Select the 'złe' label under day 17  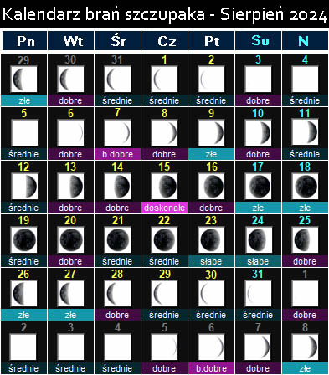click(x=258, y=208)
